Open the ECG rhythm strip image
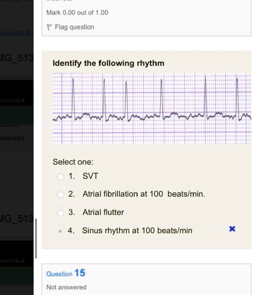This screenshot has height=295, width=253. tap(152, 109)
